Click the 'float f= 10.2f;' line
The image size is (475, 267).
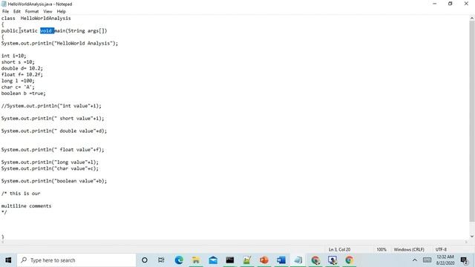tap(22, 74)
